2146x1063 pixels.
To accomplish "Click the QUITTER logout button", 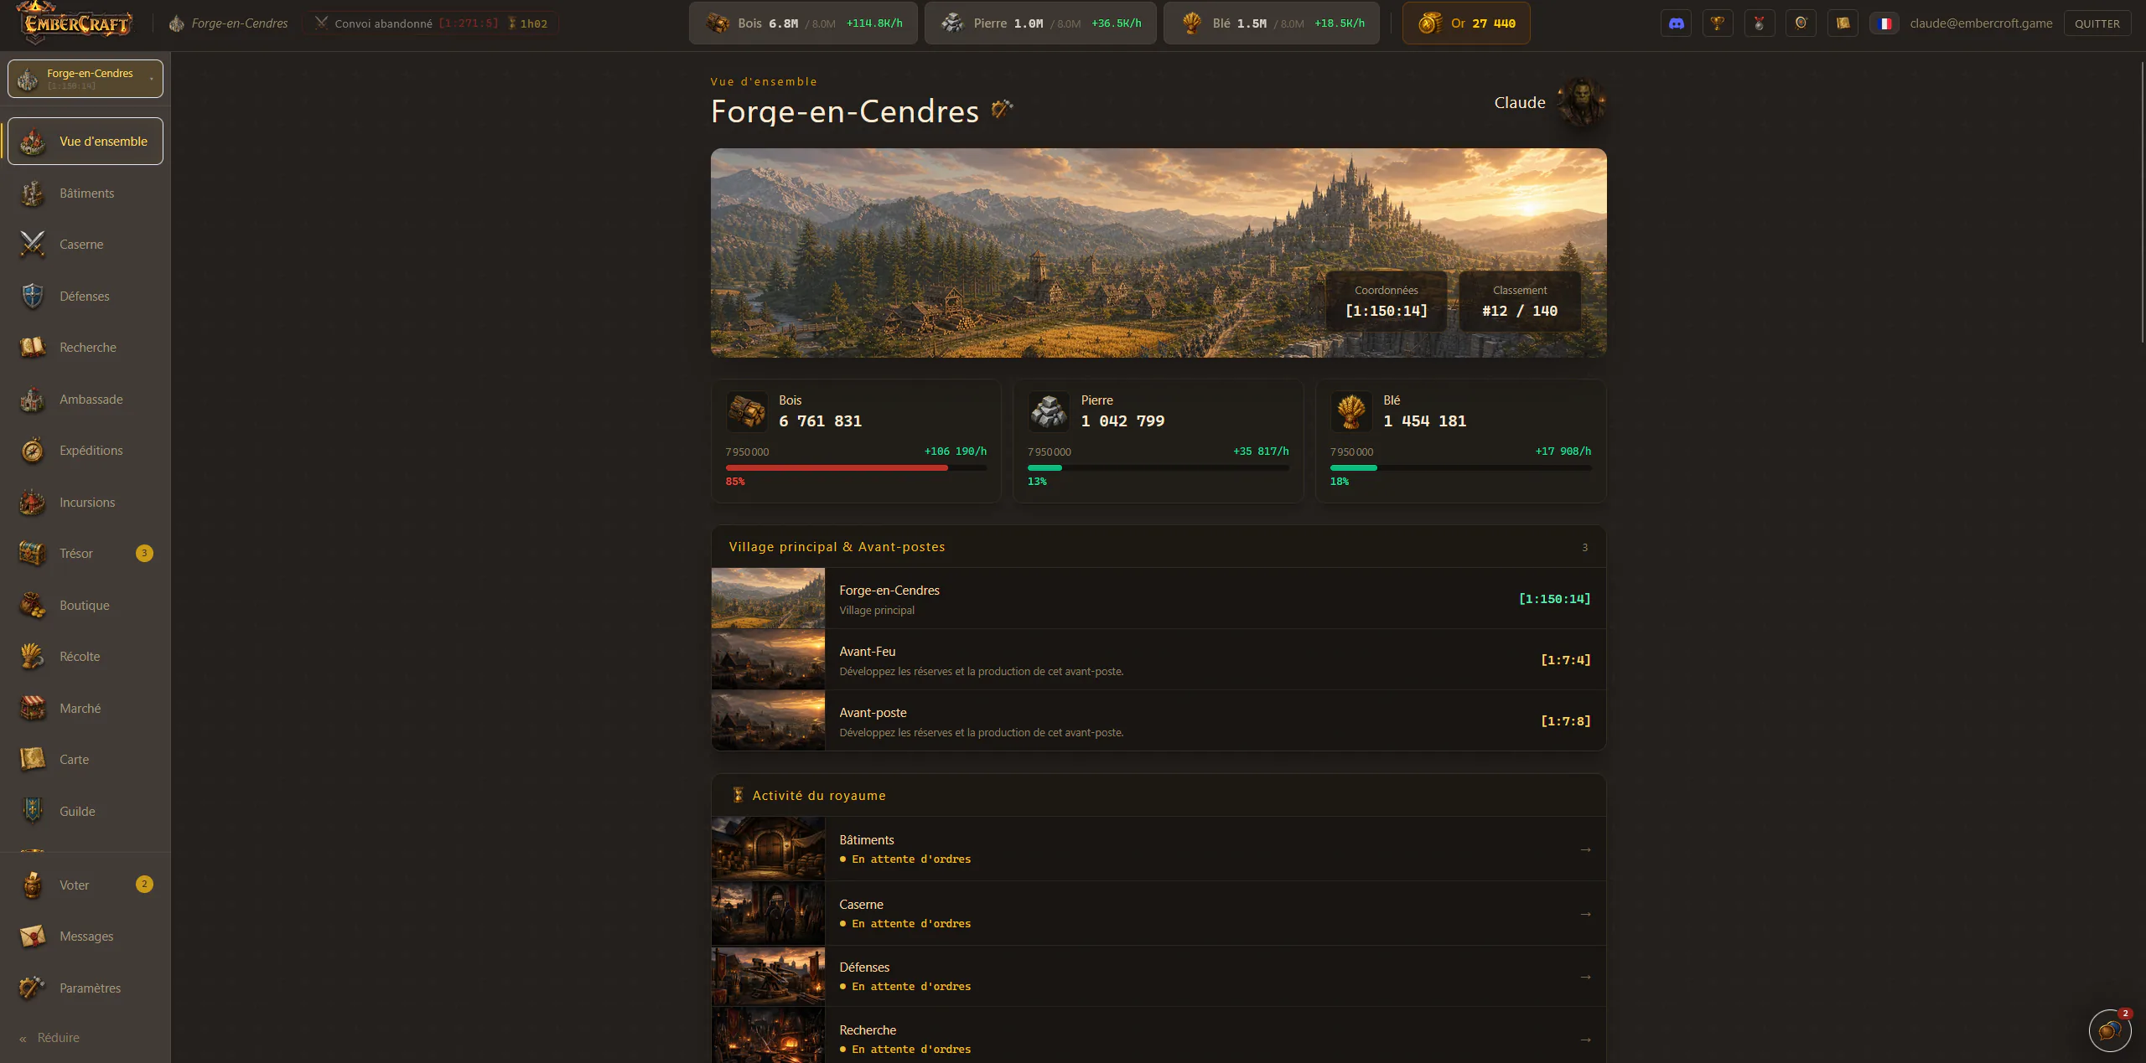I will 2097,23.
